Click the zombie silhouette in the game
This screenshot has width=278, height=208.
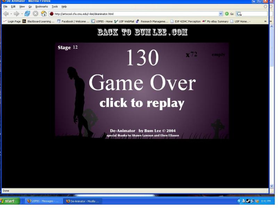80,102
